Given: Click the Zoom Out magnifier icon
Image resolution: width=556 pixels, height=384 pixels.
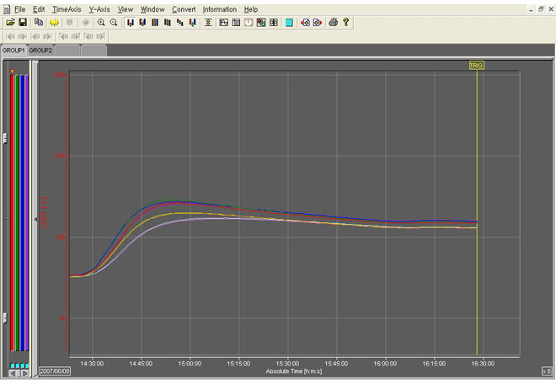Looking at the screenshot, I should (114, 23).
